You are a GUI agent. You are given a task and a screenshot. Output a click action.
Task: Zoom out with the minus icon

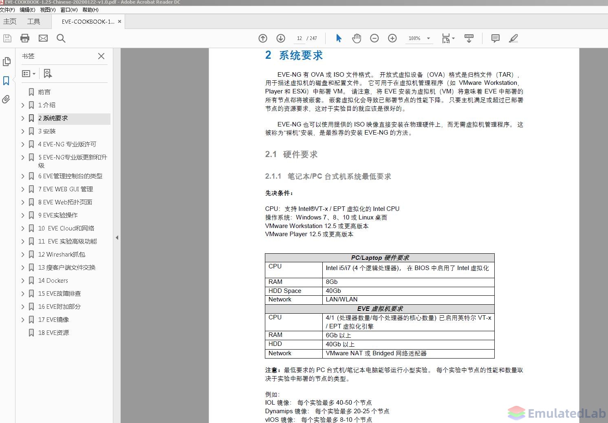click(x=374, y=38)
